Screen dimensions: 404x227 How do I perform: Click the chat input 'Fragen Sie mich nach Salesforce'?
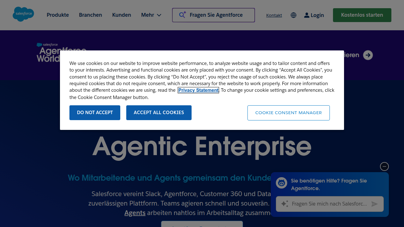coord(330,204)
